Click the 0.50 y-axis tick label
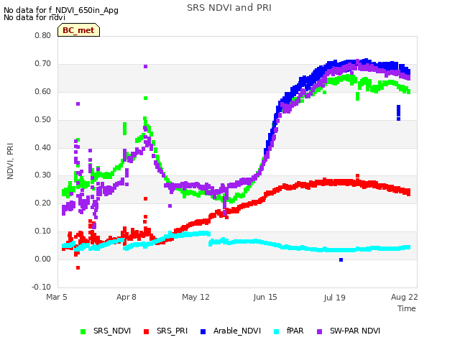 click(43, 120)
